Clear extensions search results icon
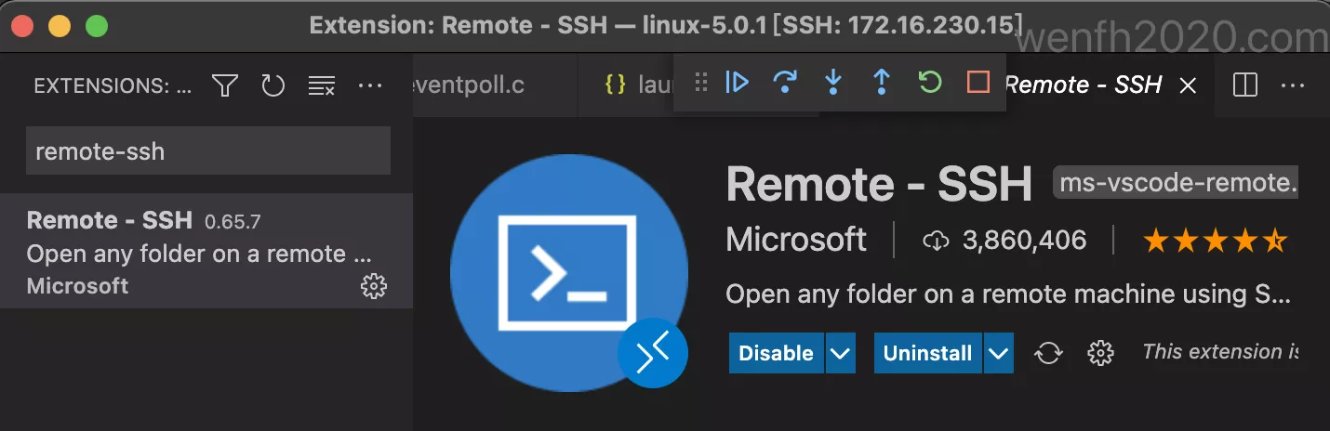This screenshot has height=431, width=1330. [322, 85]
